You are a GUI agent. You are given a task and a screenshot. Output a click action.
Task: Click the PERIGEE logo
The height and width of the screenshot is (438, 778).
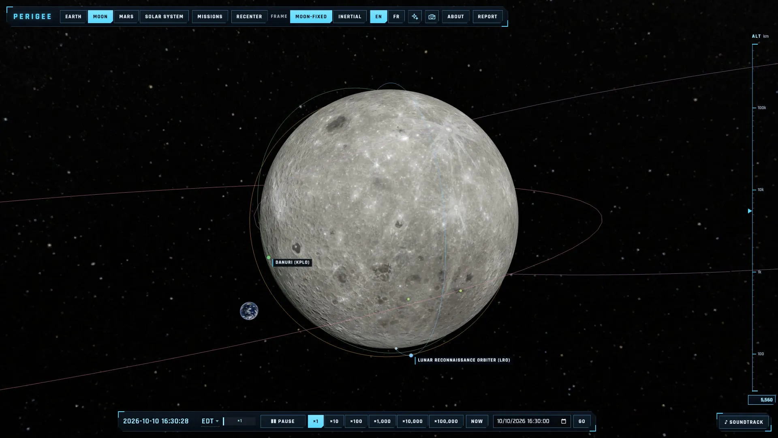[32, 17]
